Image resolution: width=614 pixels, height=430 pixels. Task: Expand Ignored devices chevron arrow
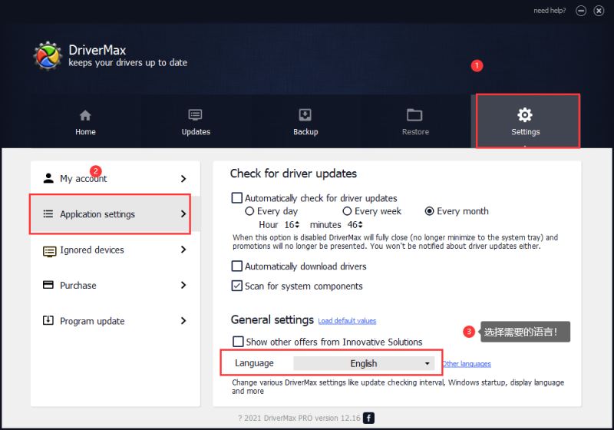coord(183,250)
